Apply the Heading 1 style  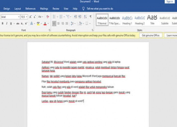[127, 20]
